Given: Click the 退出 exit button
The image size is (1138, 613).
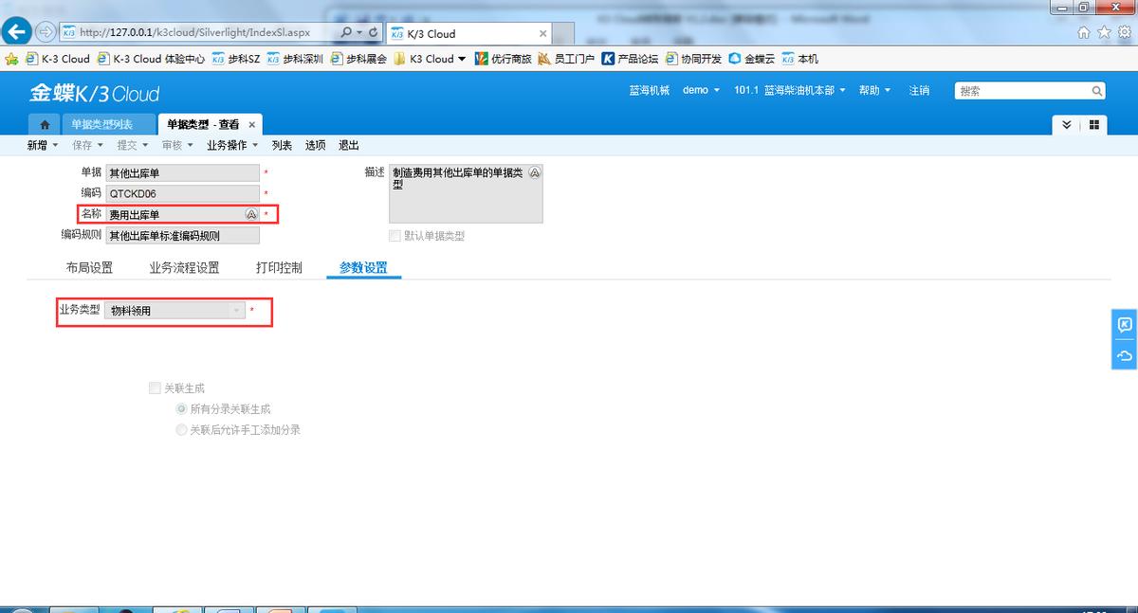Looking at the screenshot, I should (x=347, y=145).
